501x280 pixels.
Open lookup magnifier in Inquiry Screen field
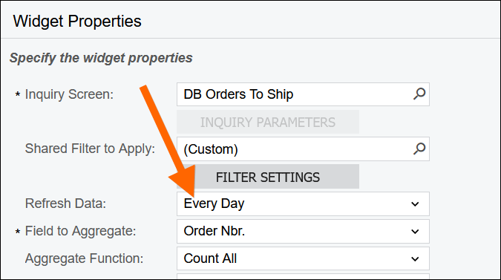pyautogui.click(x=419, y=94)
